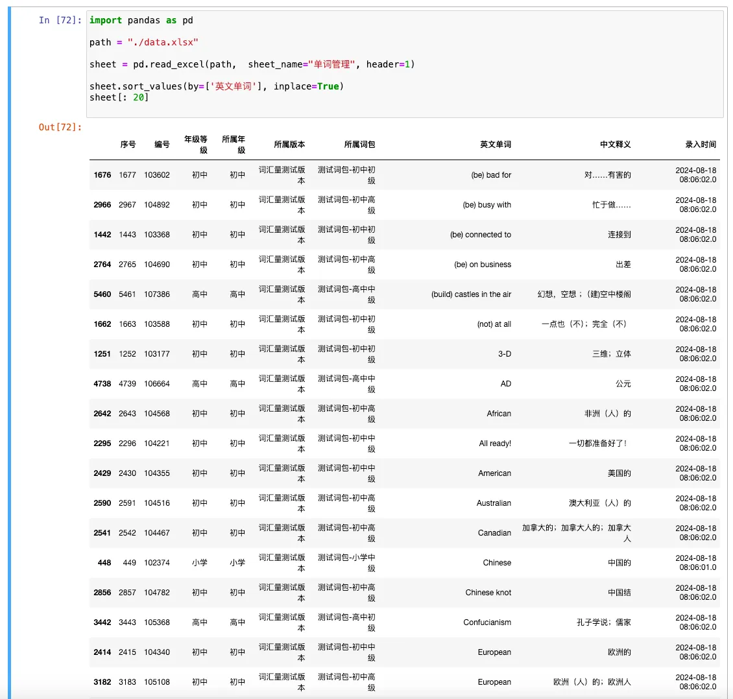This screenshot has height=699, width=733.
Task: Click the 英文单词 column header
Action: 495,145
